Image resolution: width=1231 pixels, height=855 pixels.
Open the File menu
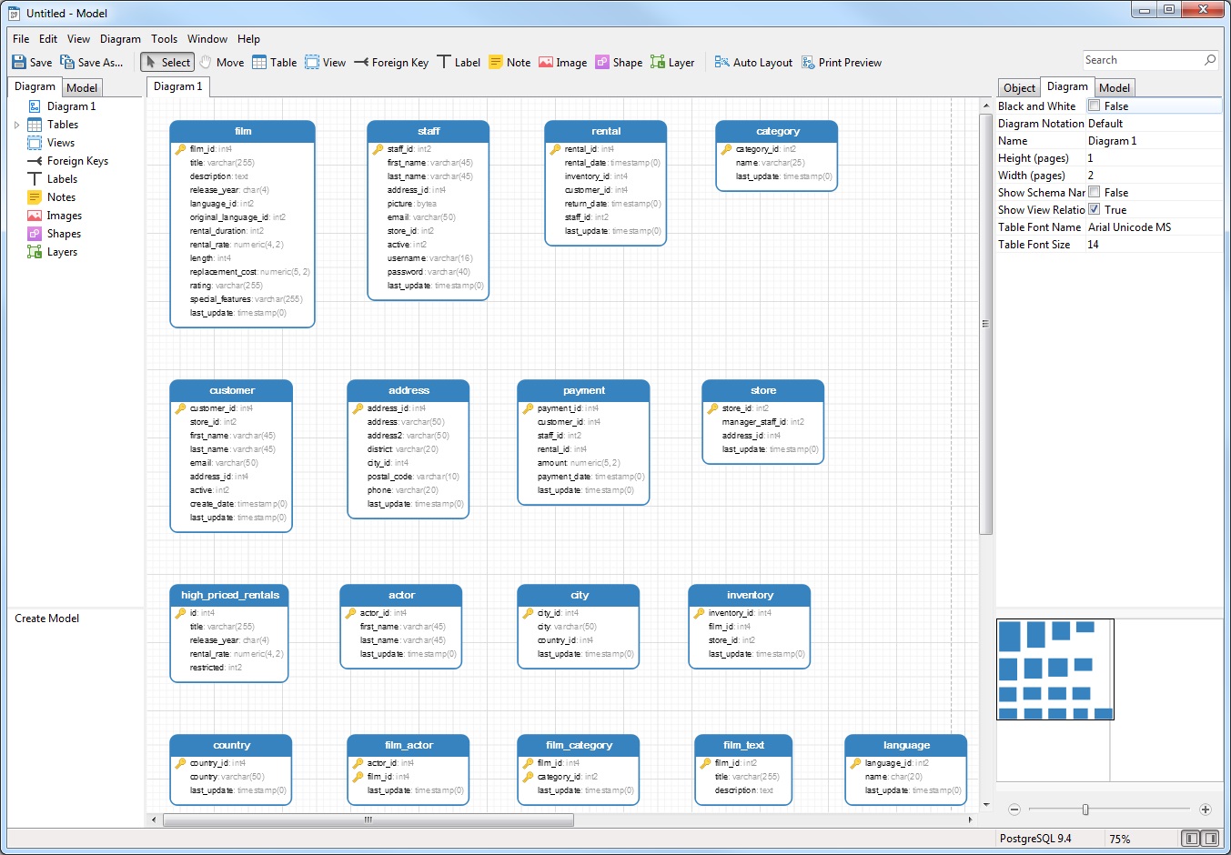21,39
